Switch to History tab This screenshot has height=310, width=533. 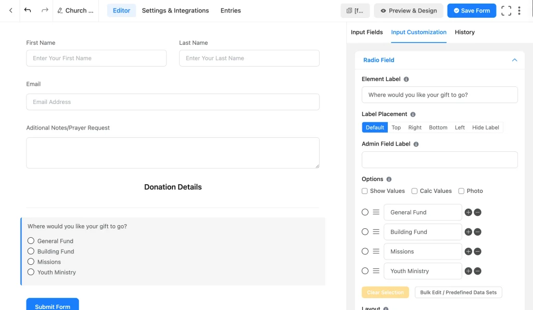click(x=465, y=32)
